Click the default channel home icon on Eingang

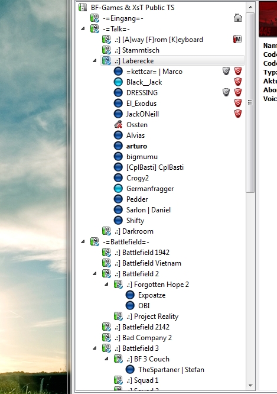[238, 18]
